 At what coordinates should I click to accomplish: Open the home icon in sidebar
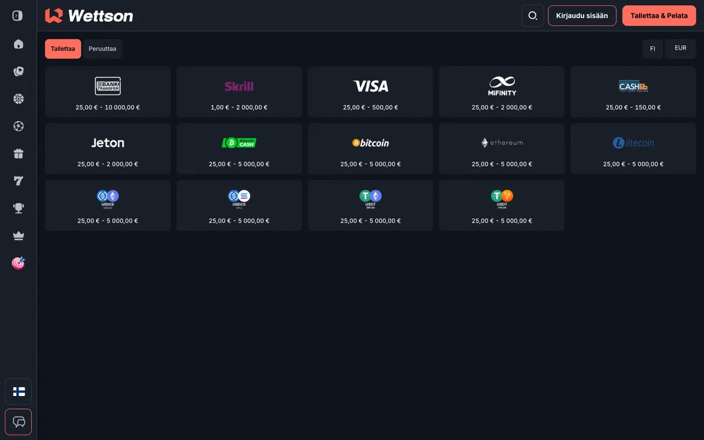pos(18,44)
